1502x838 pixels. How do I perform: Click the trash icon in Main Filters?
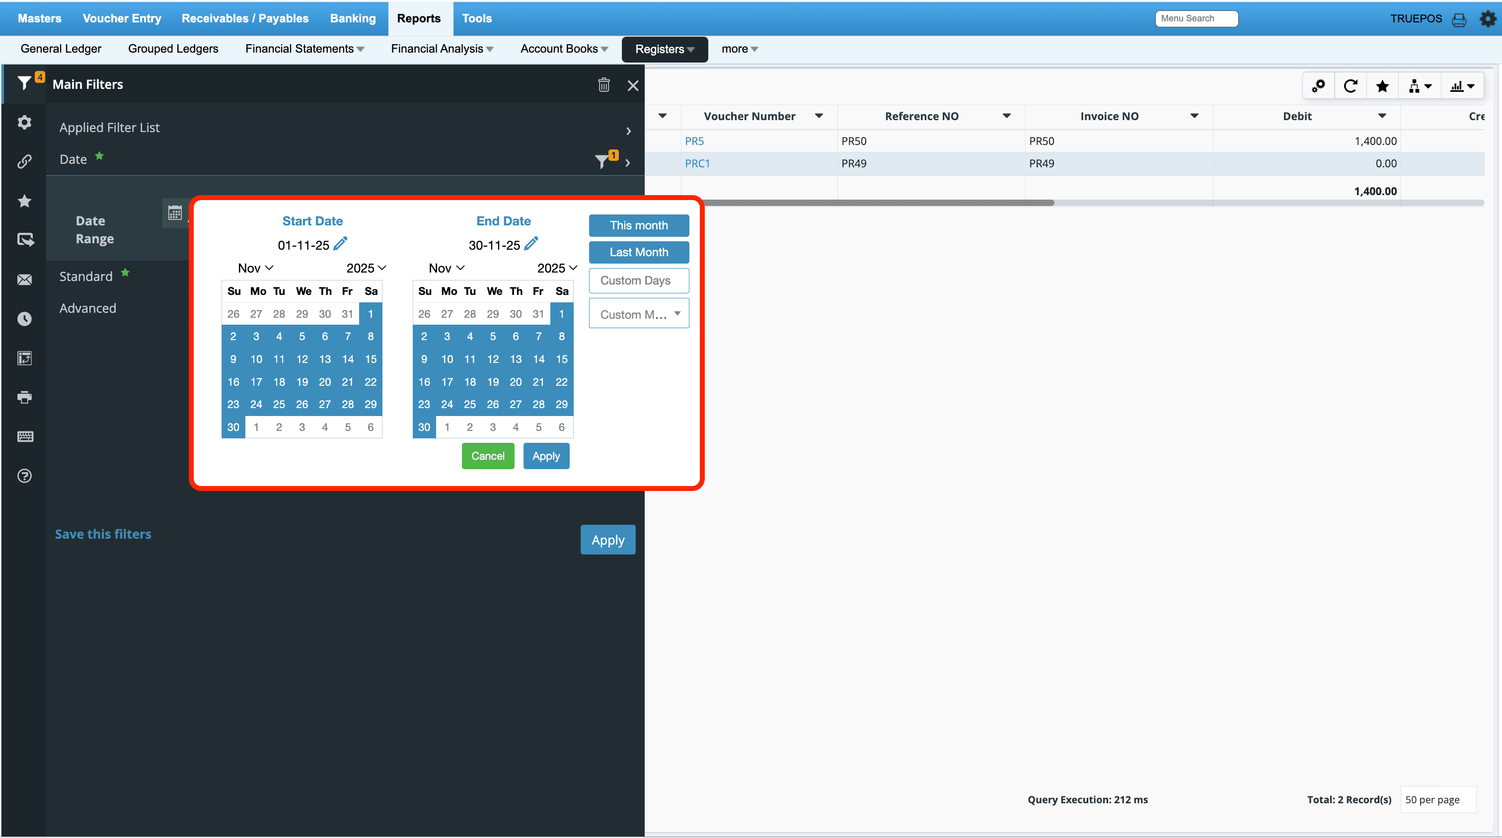(603, 85)
